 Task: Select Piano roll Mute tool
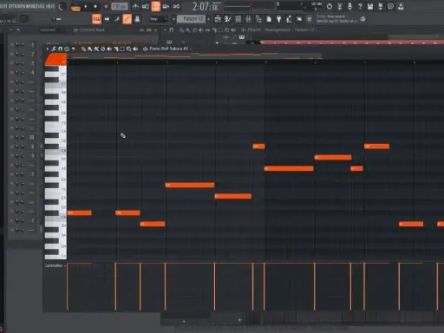pos(109,49)
